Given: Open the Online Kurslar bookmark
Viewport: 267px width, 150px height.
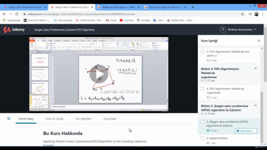Looking at the screenshot, I should click(x=89, y=20).
